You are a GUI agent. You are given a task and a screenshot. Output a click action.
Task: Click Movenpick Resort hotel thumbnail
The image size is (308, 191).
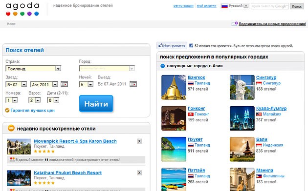(x=19, y=147)
